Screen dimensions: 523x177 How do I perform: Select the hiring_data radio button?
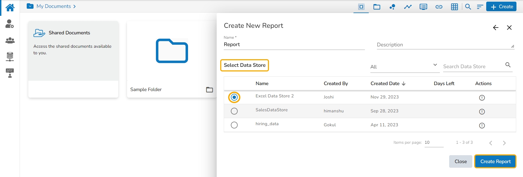(234, 125)
